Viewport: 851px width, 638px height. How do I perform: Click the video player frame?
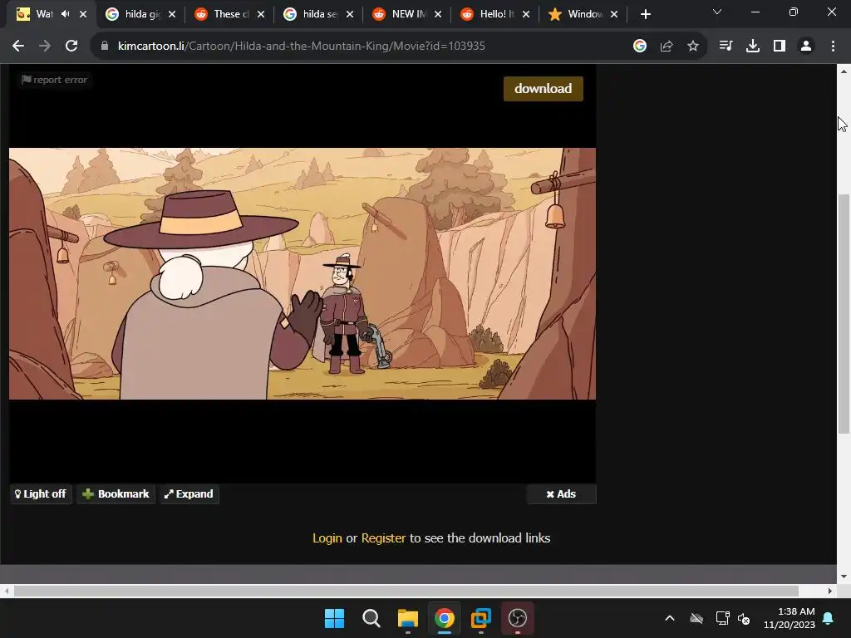click(303, 273)
